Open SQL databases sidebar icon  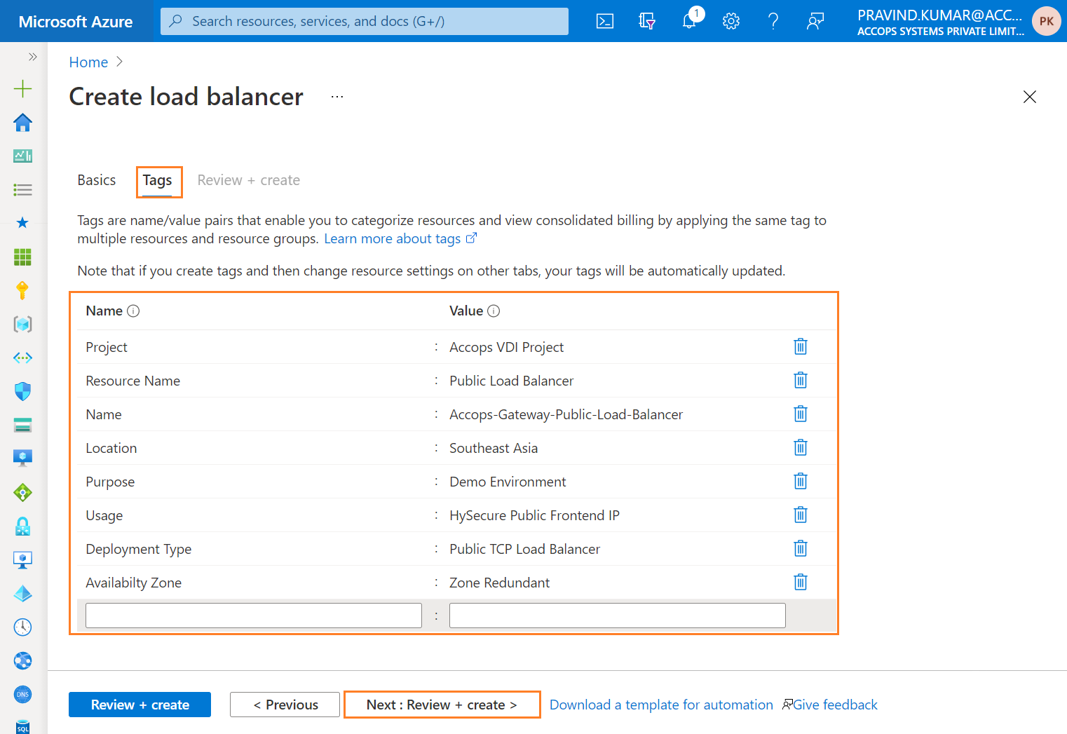click(x=23, y=726)
